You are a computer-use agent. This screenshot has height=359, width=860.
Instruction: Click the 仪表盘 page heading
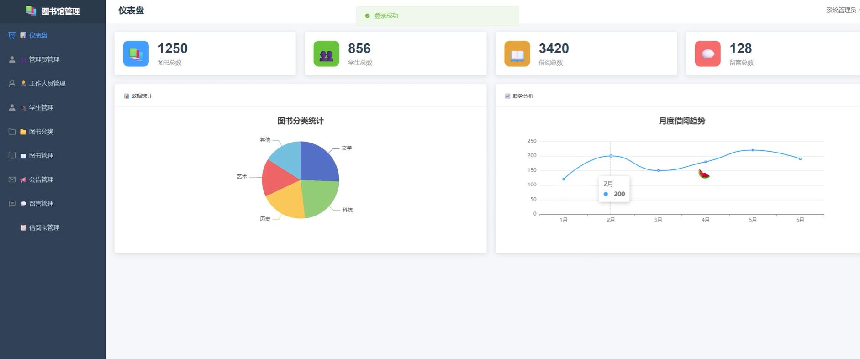[x=131, y=11]
